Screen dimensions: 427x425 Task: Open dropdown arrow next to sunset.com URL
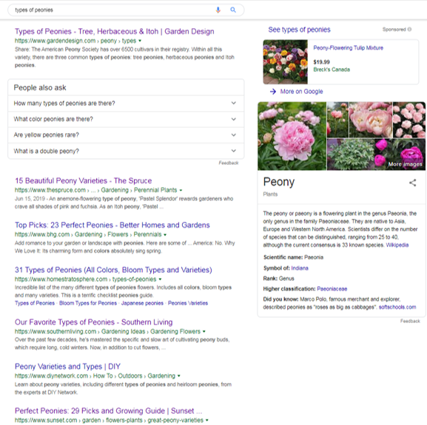pos(207,420)
